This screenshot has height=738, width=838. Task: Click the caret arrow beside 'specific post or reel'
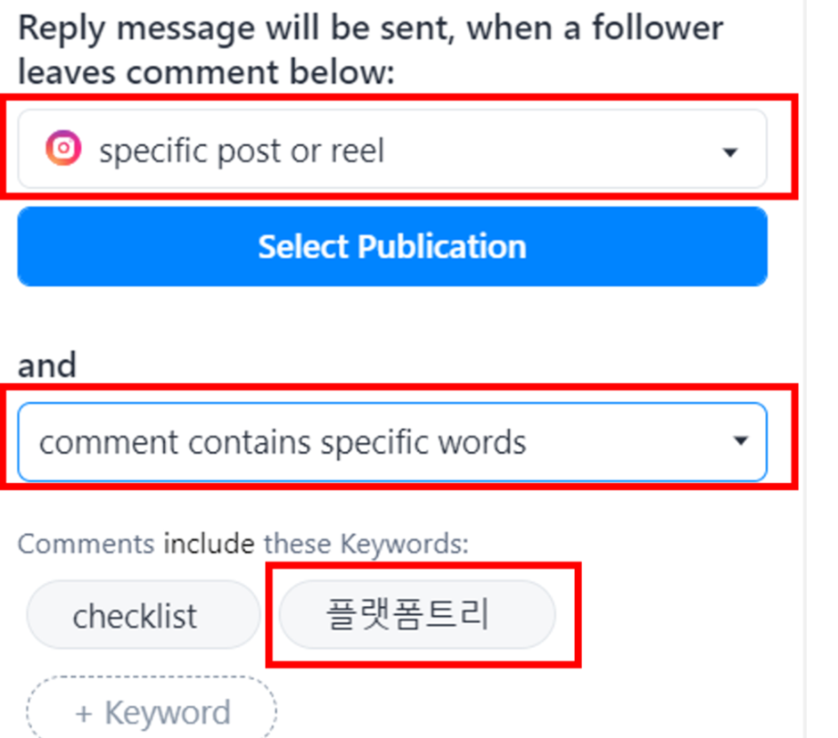click(x=730, y=152)
